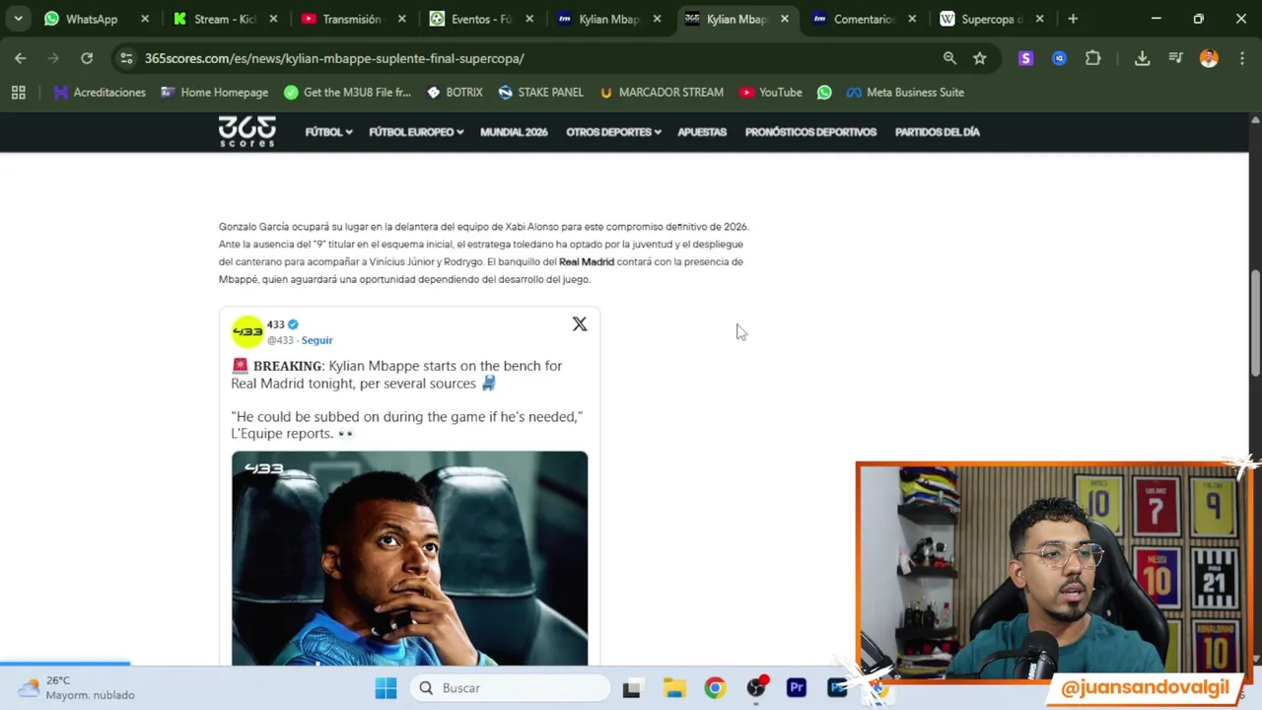Reload the current page

pyautogui.click(x=87, y=58)
